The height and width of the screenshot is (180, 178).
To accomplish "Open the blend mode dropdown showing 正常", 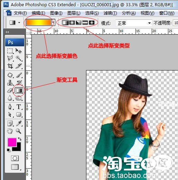I will 134,23.
